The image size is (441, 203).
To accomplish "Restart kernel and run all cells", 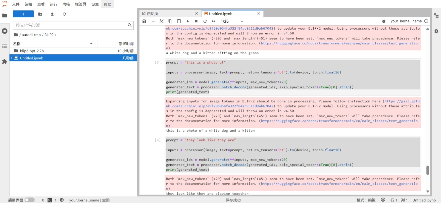I will point(214,21).
